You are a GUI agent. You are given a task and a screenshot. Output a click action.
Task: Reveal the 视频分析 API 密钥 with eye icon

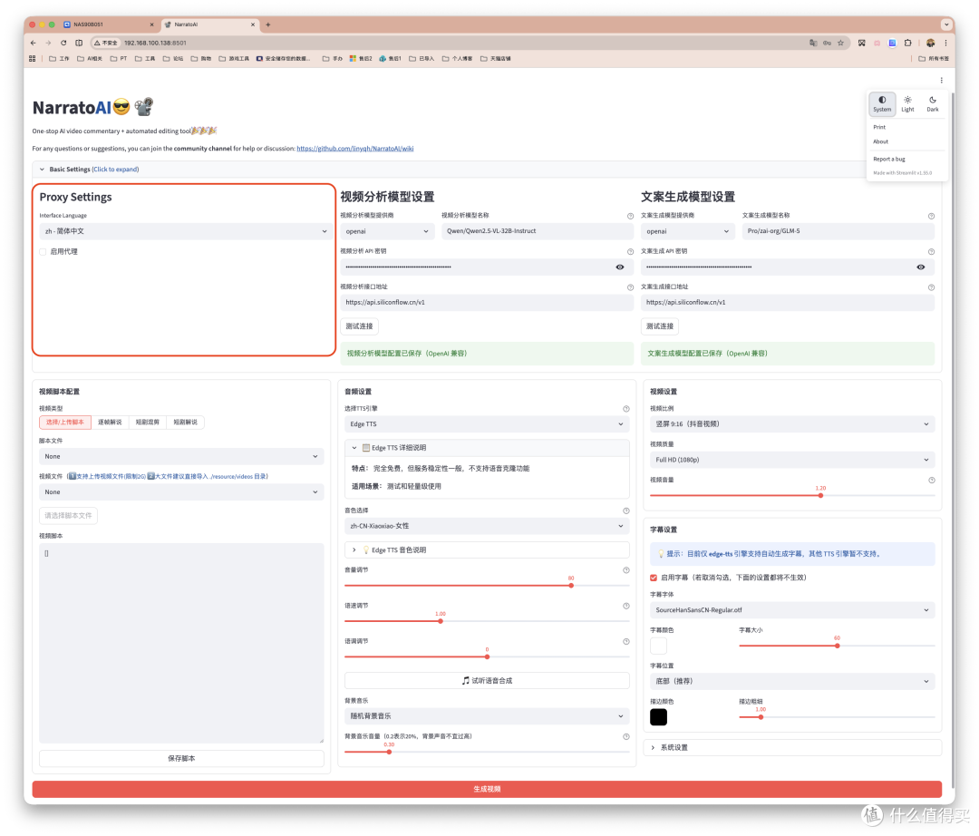click(619, 267)
